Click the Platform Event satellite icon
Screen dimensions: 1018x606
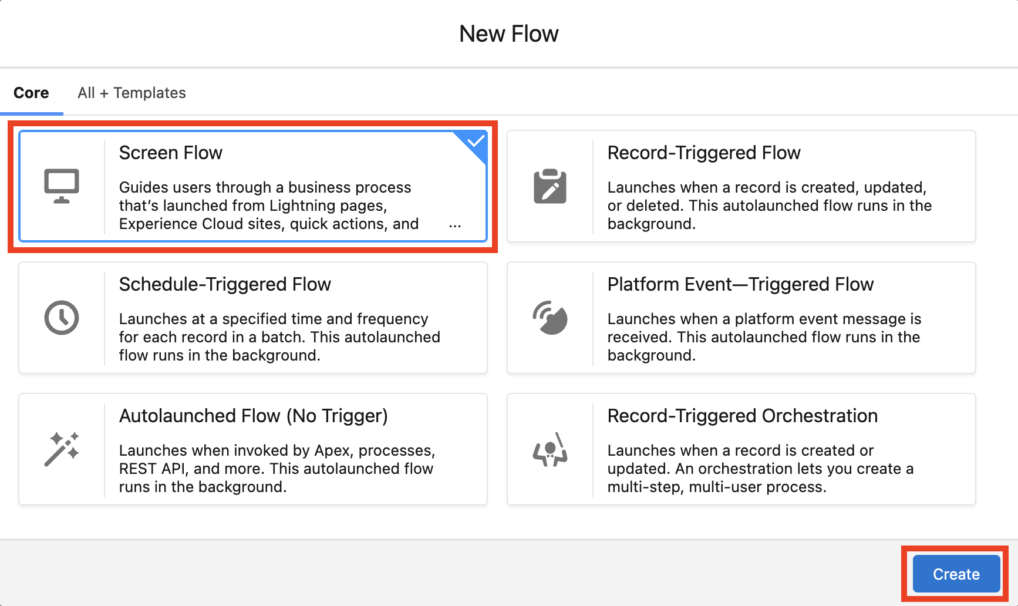point(550,318)
